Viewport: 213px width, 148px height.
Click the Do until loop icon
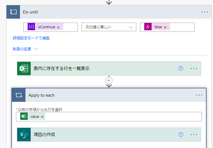tap(13, 12)
